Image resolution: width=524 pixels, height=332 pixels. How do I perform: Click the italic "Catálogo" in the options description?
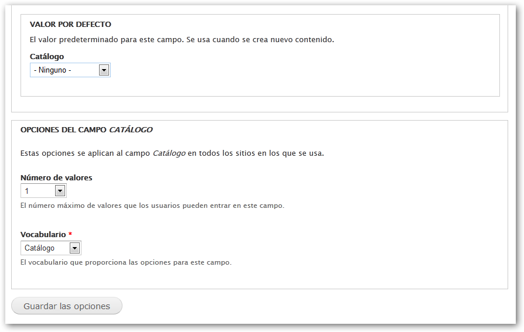point(169,153)
